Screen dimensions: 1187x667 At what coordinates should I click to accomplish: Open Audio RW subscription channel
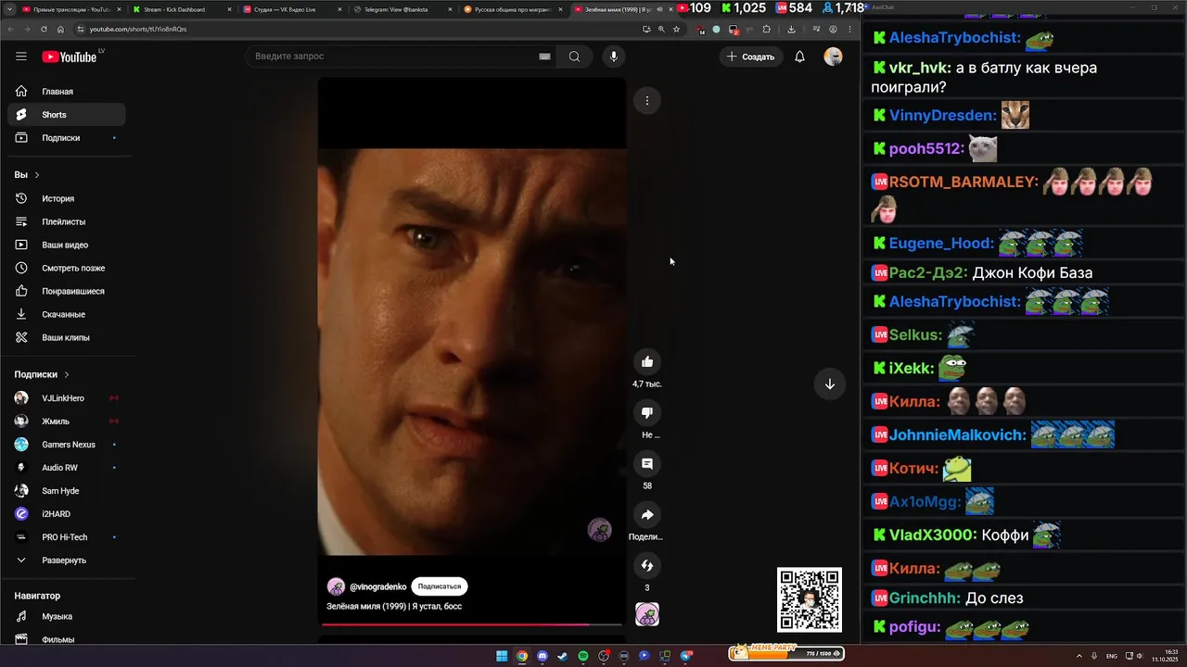(x=66, y=468)
